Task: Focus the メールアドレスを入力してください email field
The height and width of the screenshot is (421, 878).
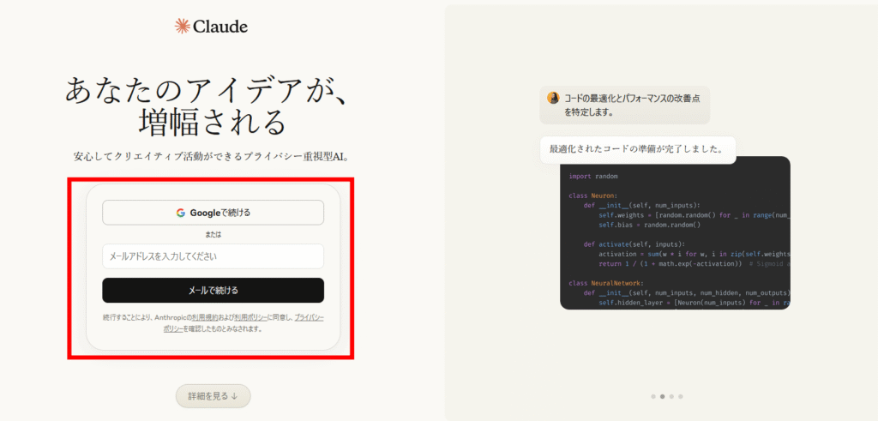Action: coord(213,256)
